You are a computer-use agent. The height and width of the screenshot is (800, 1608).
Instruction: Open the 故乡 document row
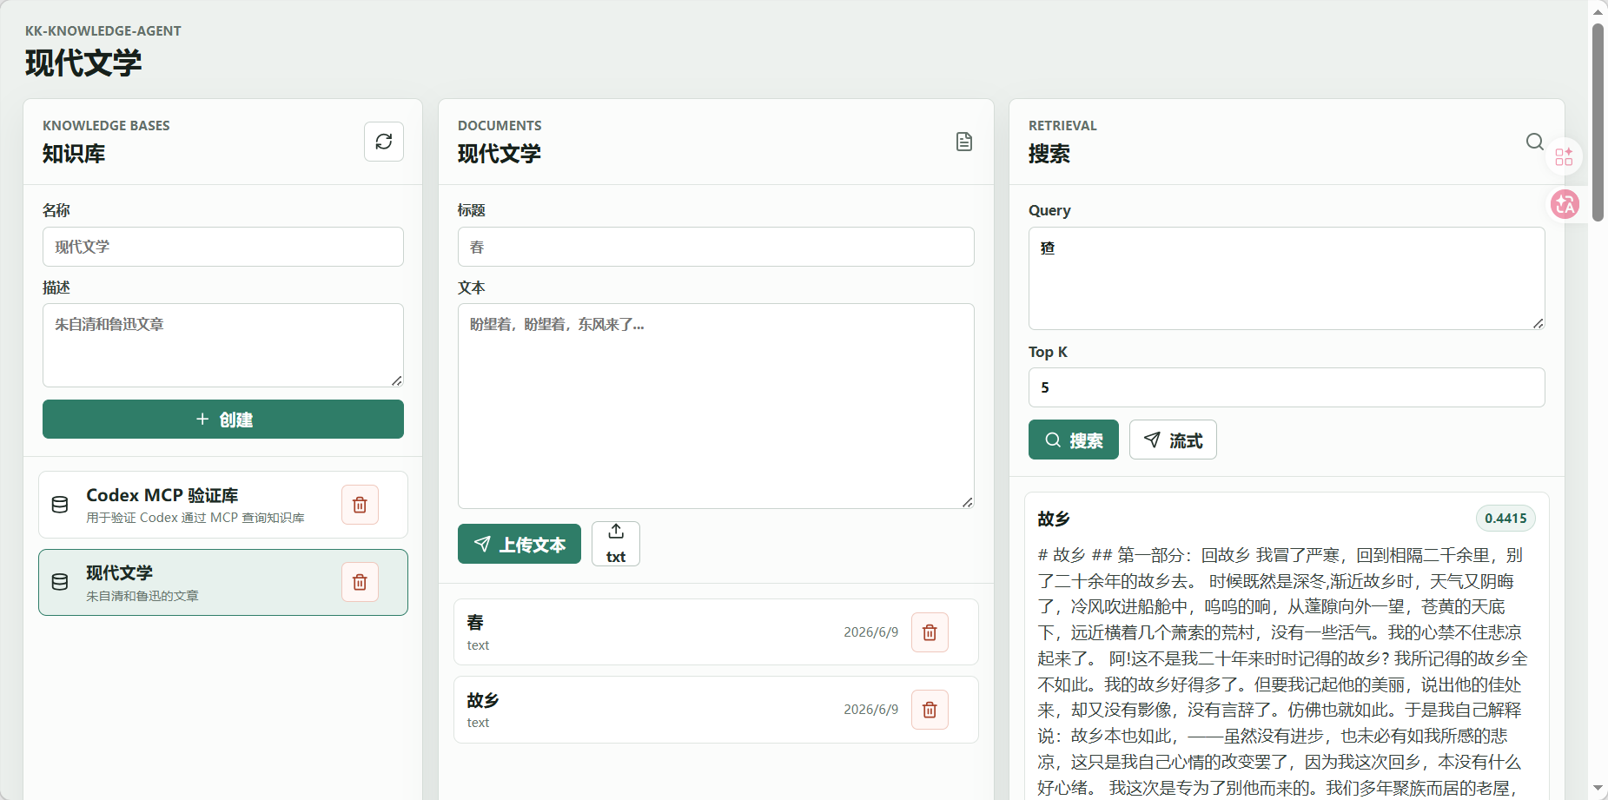716,710
